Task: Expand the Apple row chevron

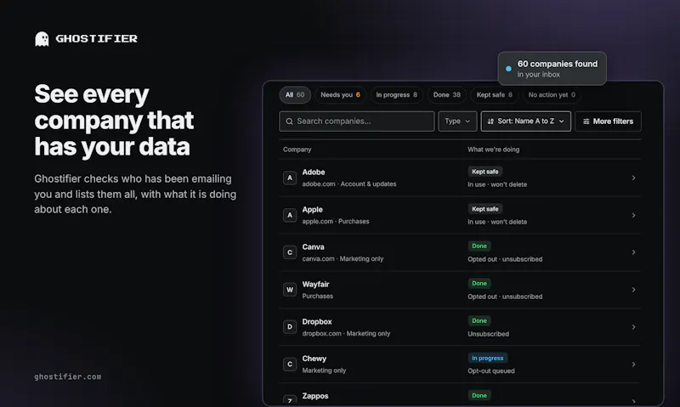Action: 633,215
